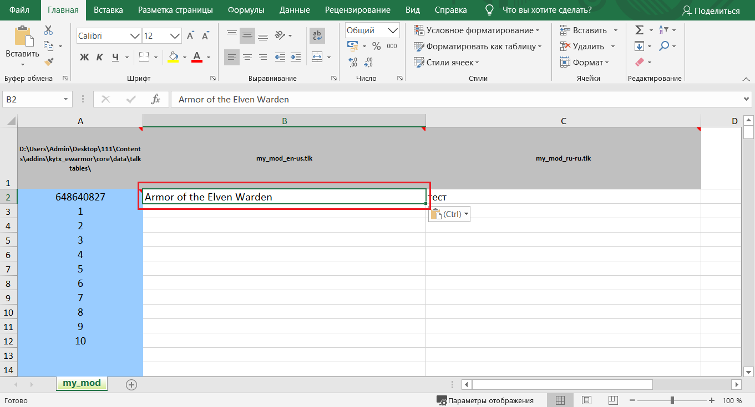Toggle Wrap Text button

pyautogui.click(x=317, y=35)
